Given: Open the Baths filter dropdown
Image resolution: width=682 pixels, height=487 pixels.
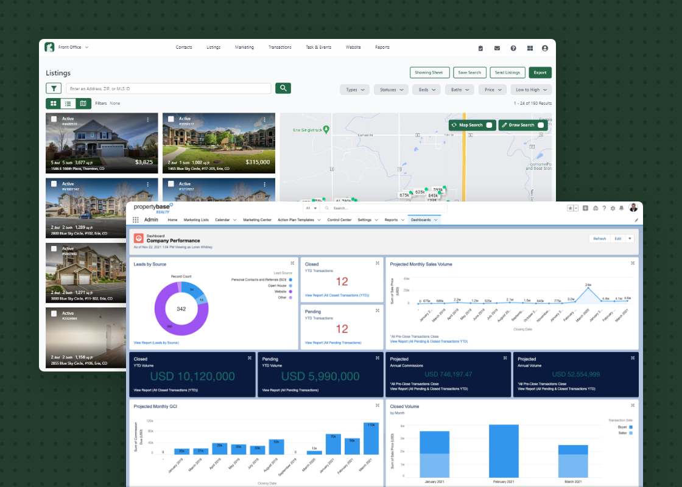Looking at the screenshot, I should pyautogui.click(x=459, y=89).
